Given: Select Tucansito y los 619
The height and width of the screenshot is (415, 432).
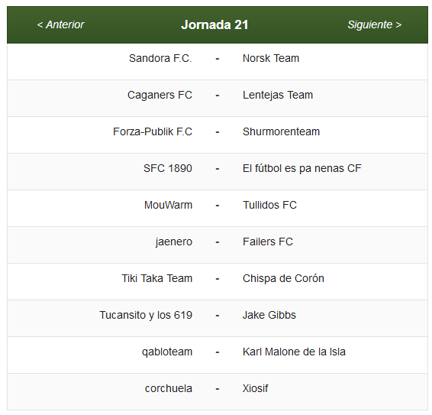Looking at the screenshot, I should point(146,315).
